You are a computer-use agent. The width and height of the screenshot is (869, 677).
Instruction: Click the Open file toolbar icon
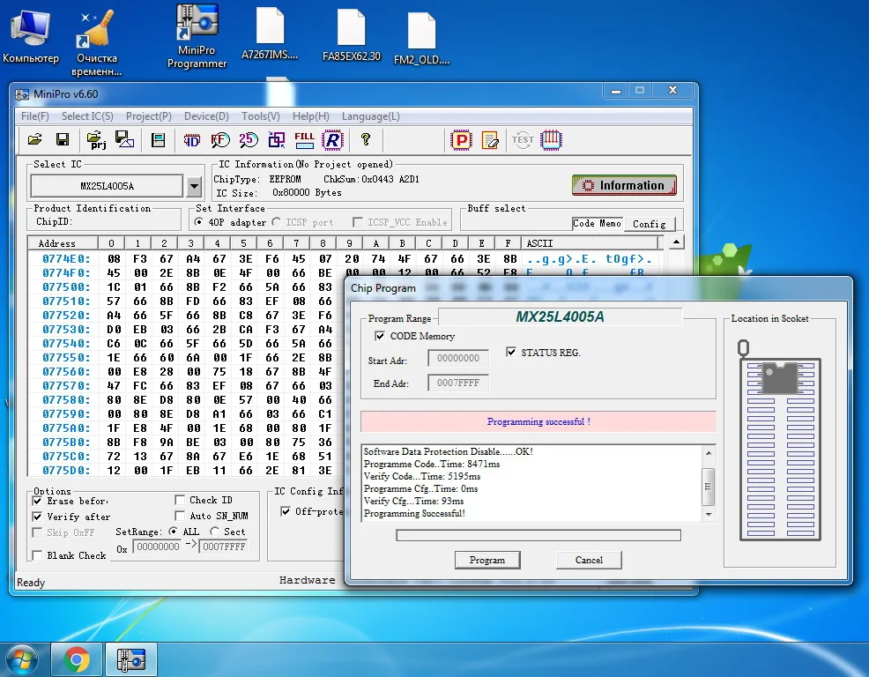click(35, 139)
